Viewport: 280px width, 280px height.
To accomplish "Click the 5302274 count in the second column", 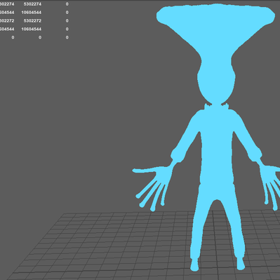I will (x=32, y=4).
